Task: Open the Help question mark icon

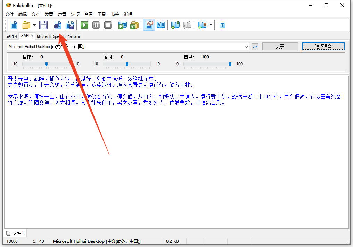Action: (222, 25)
